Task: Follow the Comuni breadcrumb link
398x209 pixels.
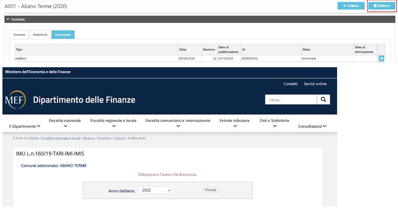Action: pos(119,138)
